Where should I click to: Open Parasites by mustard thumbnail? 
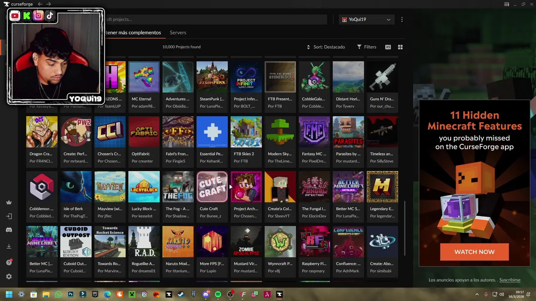pos(348,132)
